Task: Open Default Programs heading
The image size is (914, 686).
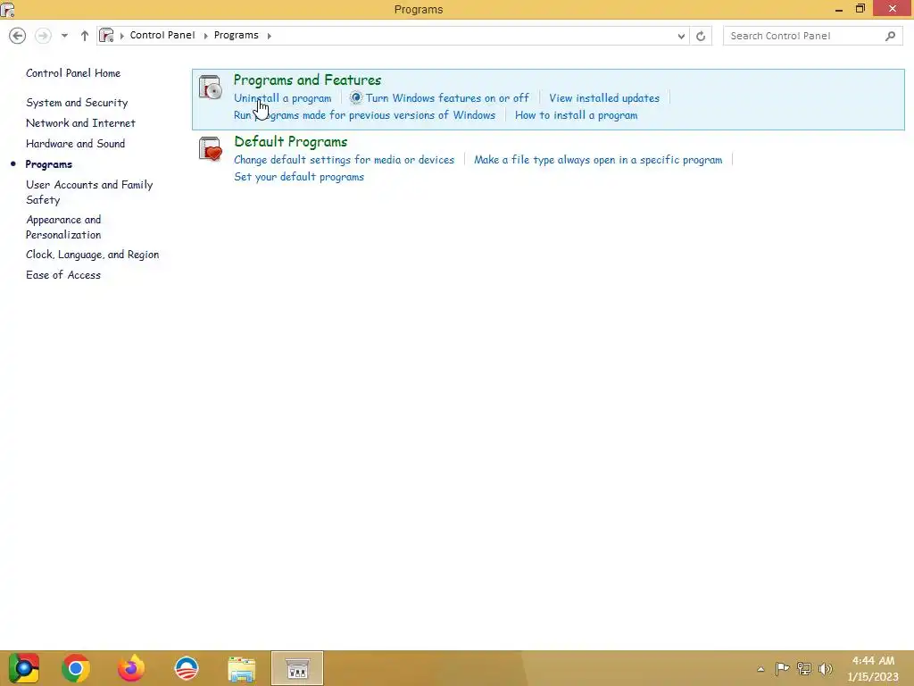Action: pyautogui.click(x=290, y=142)
